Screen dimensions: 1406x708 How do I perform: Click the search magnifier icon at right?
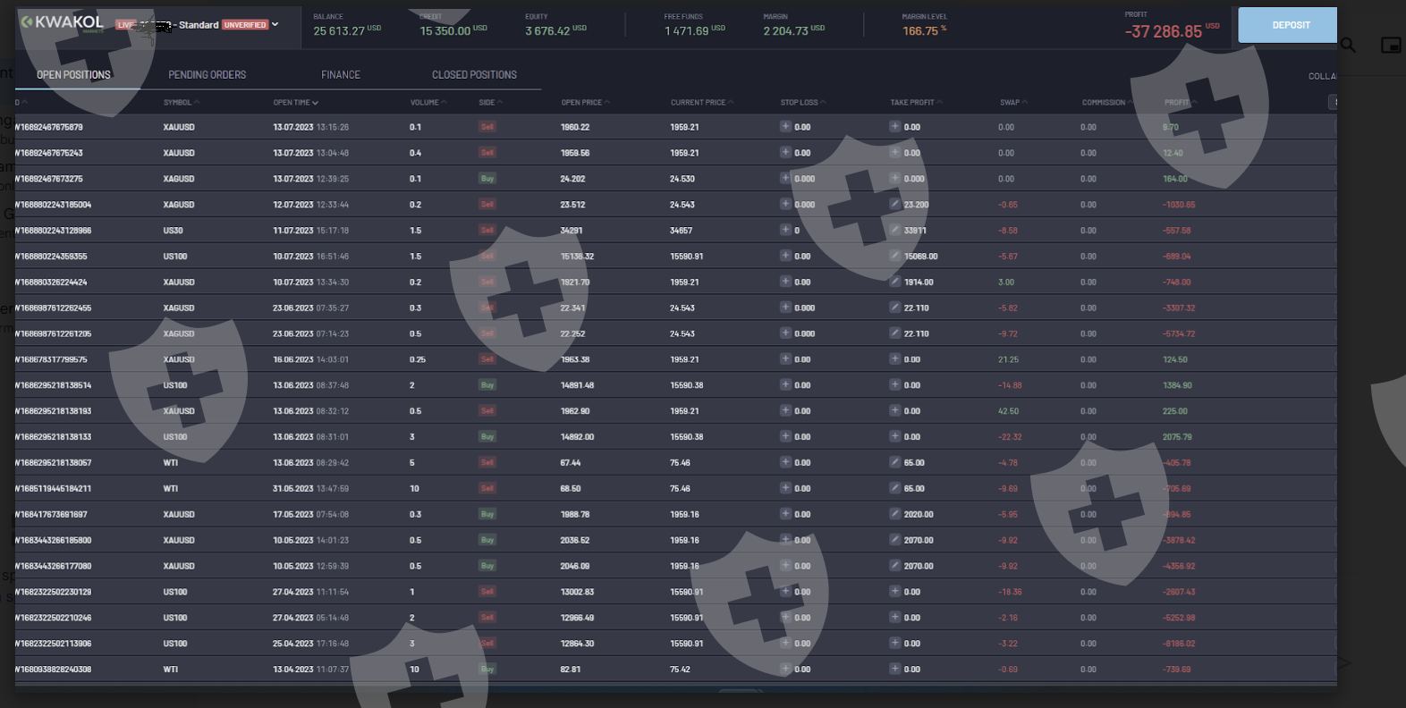(x=1348, y=45)
